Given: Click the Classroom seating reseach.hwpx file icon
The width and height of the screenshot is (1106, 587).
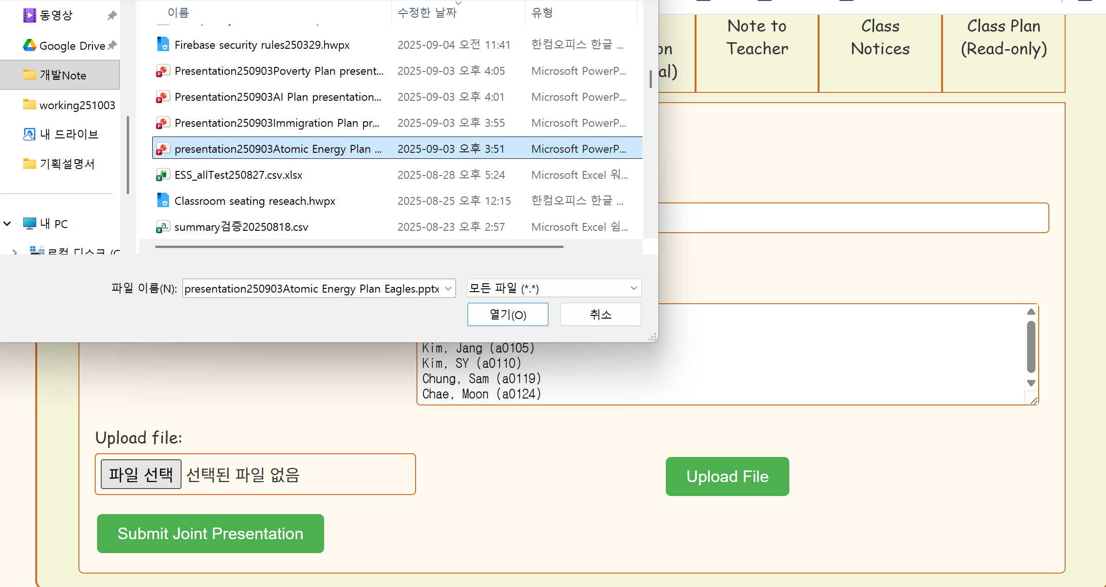Looking at the screenshot, I should pos(163,201).
